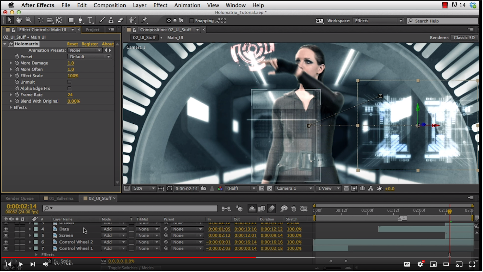483x272 pixels.
Task: Click the Composition Mini-Flowchart icon
Action: [226, 209]
